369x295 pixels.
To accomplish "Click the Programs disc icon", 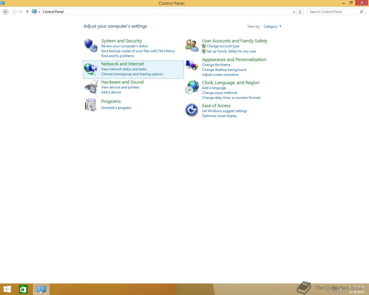I will pyautogui.click(x=91, y=105).
